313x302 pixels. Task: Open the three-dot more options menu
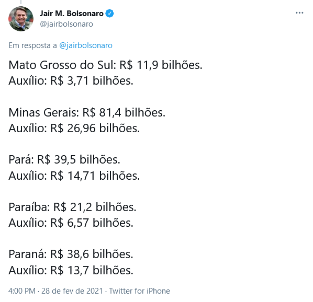pos(299,13)
